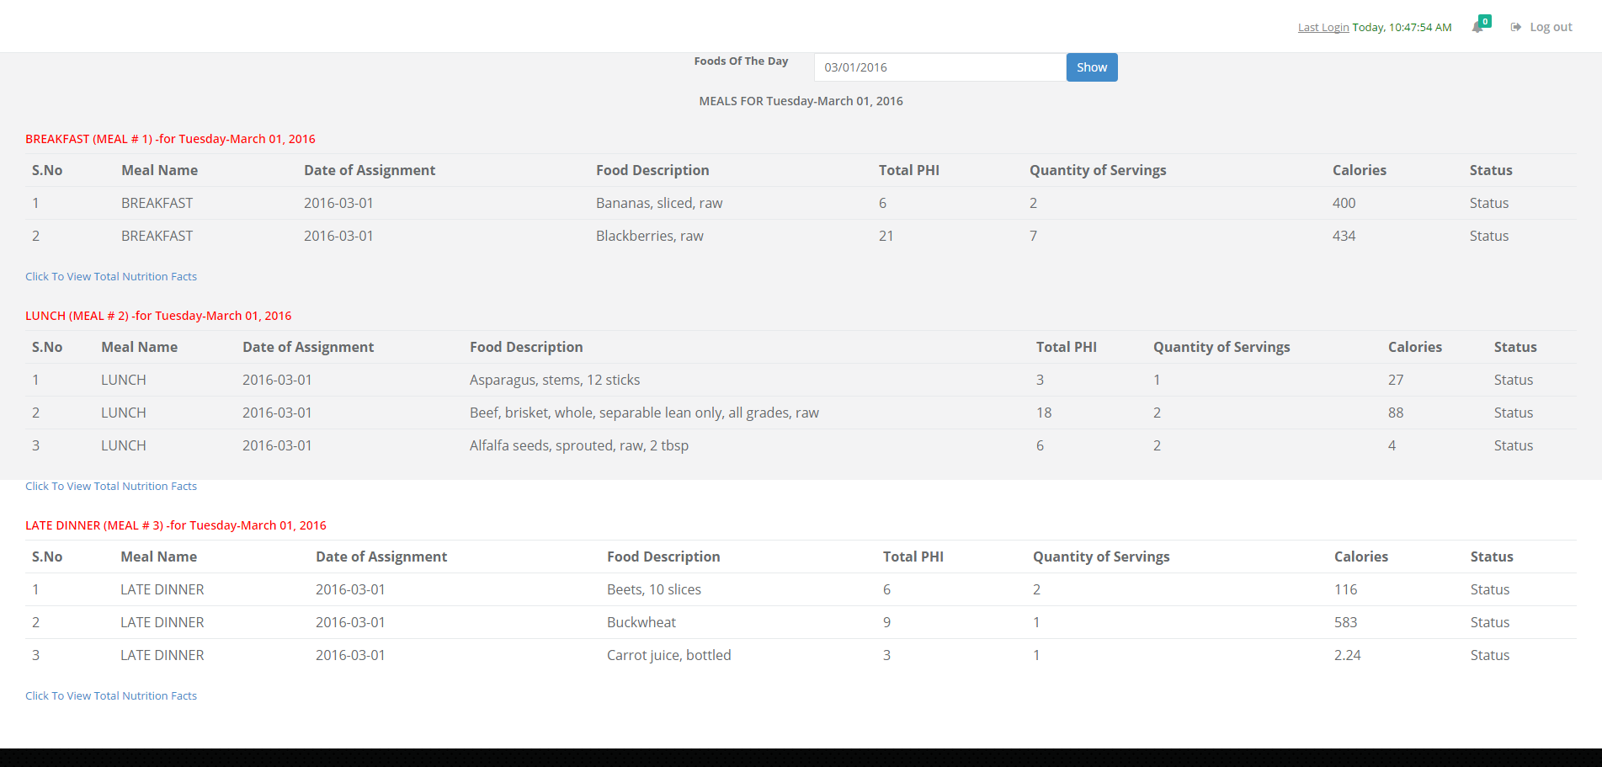Viewport: 1602px width, 767px height.
Task: Click Status in the Beef brisket row
Action: [x=1513, y=413]
